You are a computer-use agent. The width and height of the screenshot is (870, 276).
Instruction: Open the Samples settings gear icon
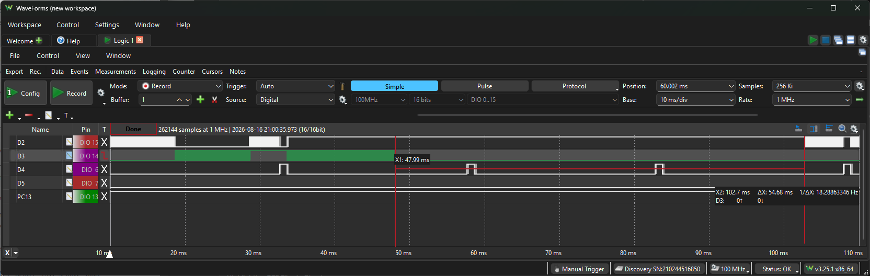(860, 86)
